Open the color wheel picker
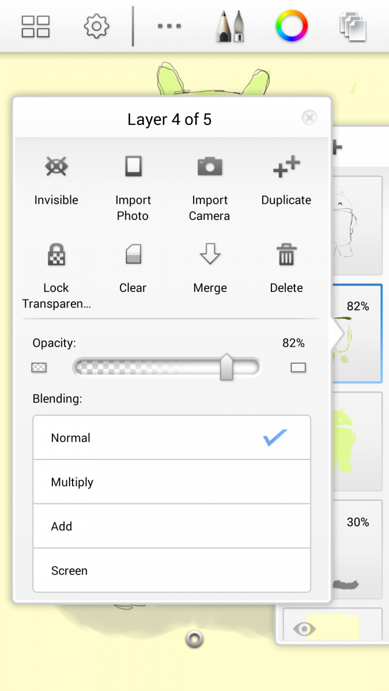This screenshot has height=691, width=389. coord(292,26)
